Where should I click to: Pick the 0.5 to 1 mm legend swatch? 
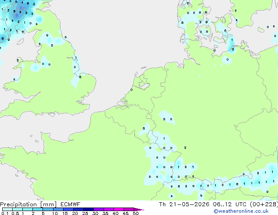click(x=18, y=209)
